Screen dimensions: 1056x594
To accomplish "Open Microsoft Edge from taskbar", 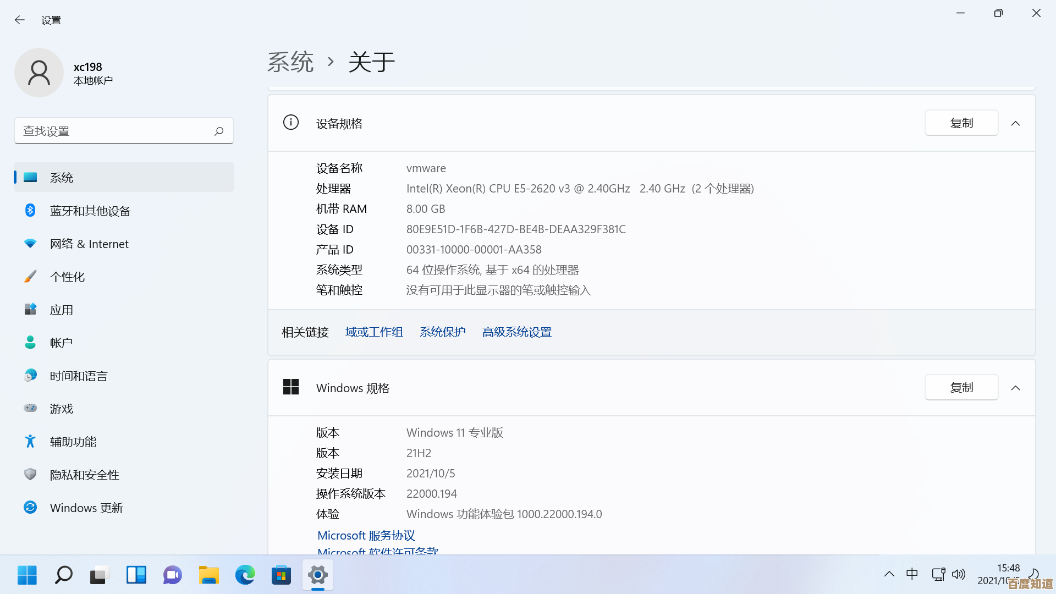I will click(245, 575).
